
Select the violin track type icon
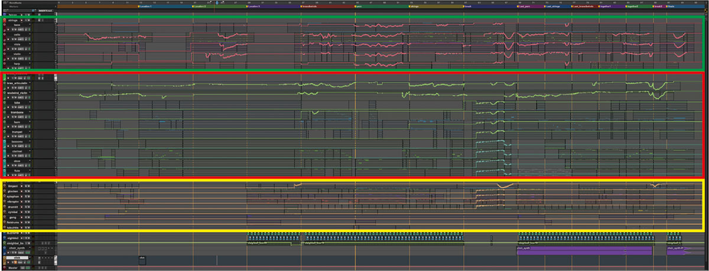click(x=5, y=54)
